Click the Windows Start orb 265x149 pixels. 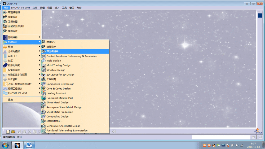click(5, 145)
